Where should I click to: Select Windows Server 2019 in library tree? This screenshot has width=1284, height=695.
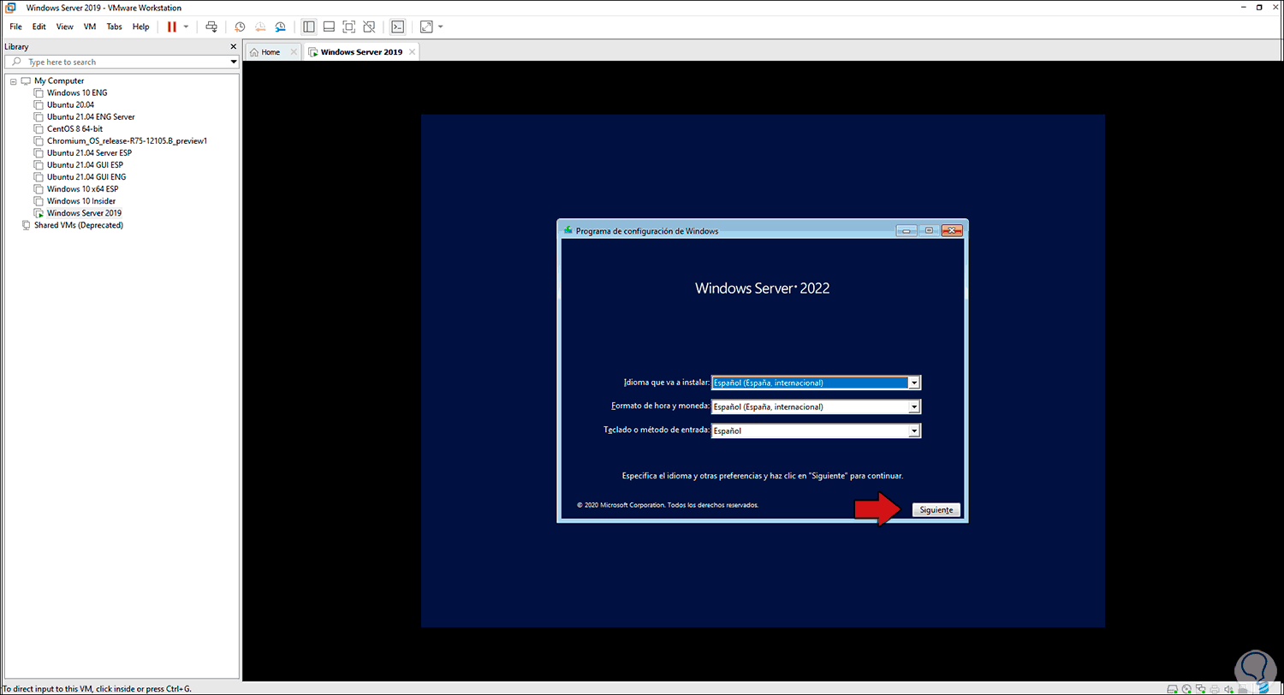tap(84, 212)
